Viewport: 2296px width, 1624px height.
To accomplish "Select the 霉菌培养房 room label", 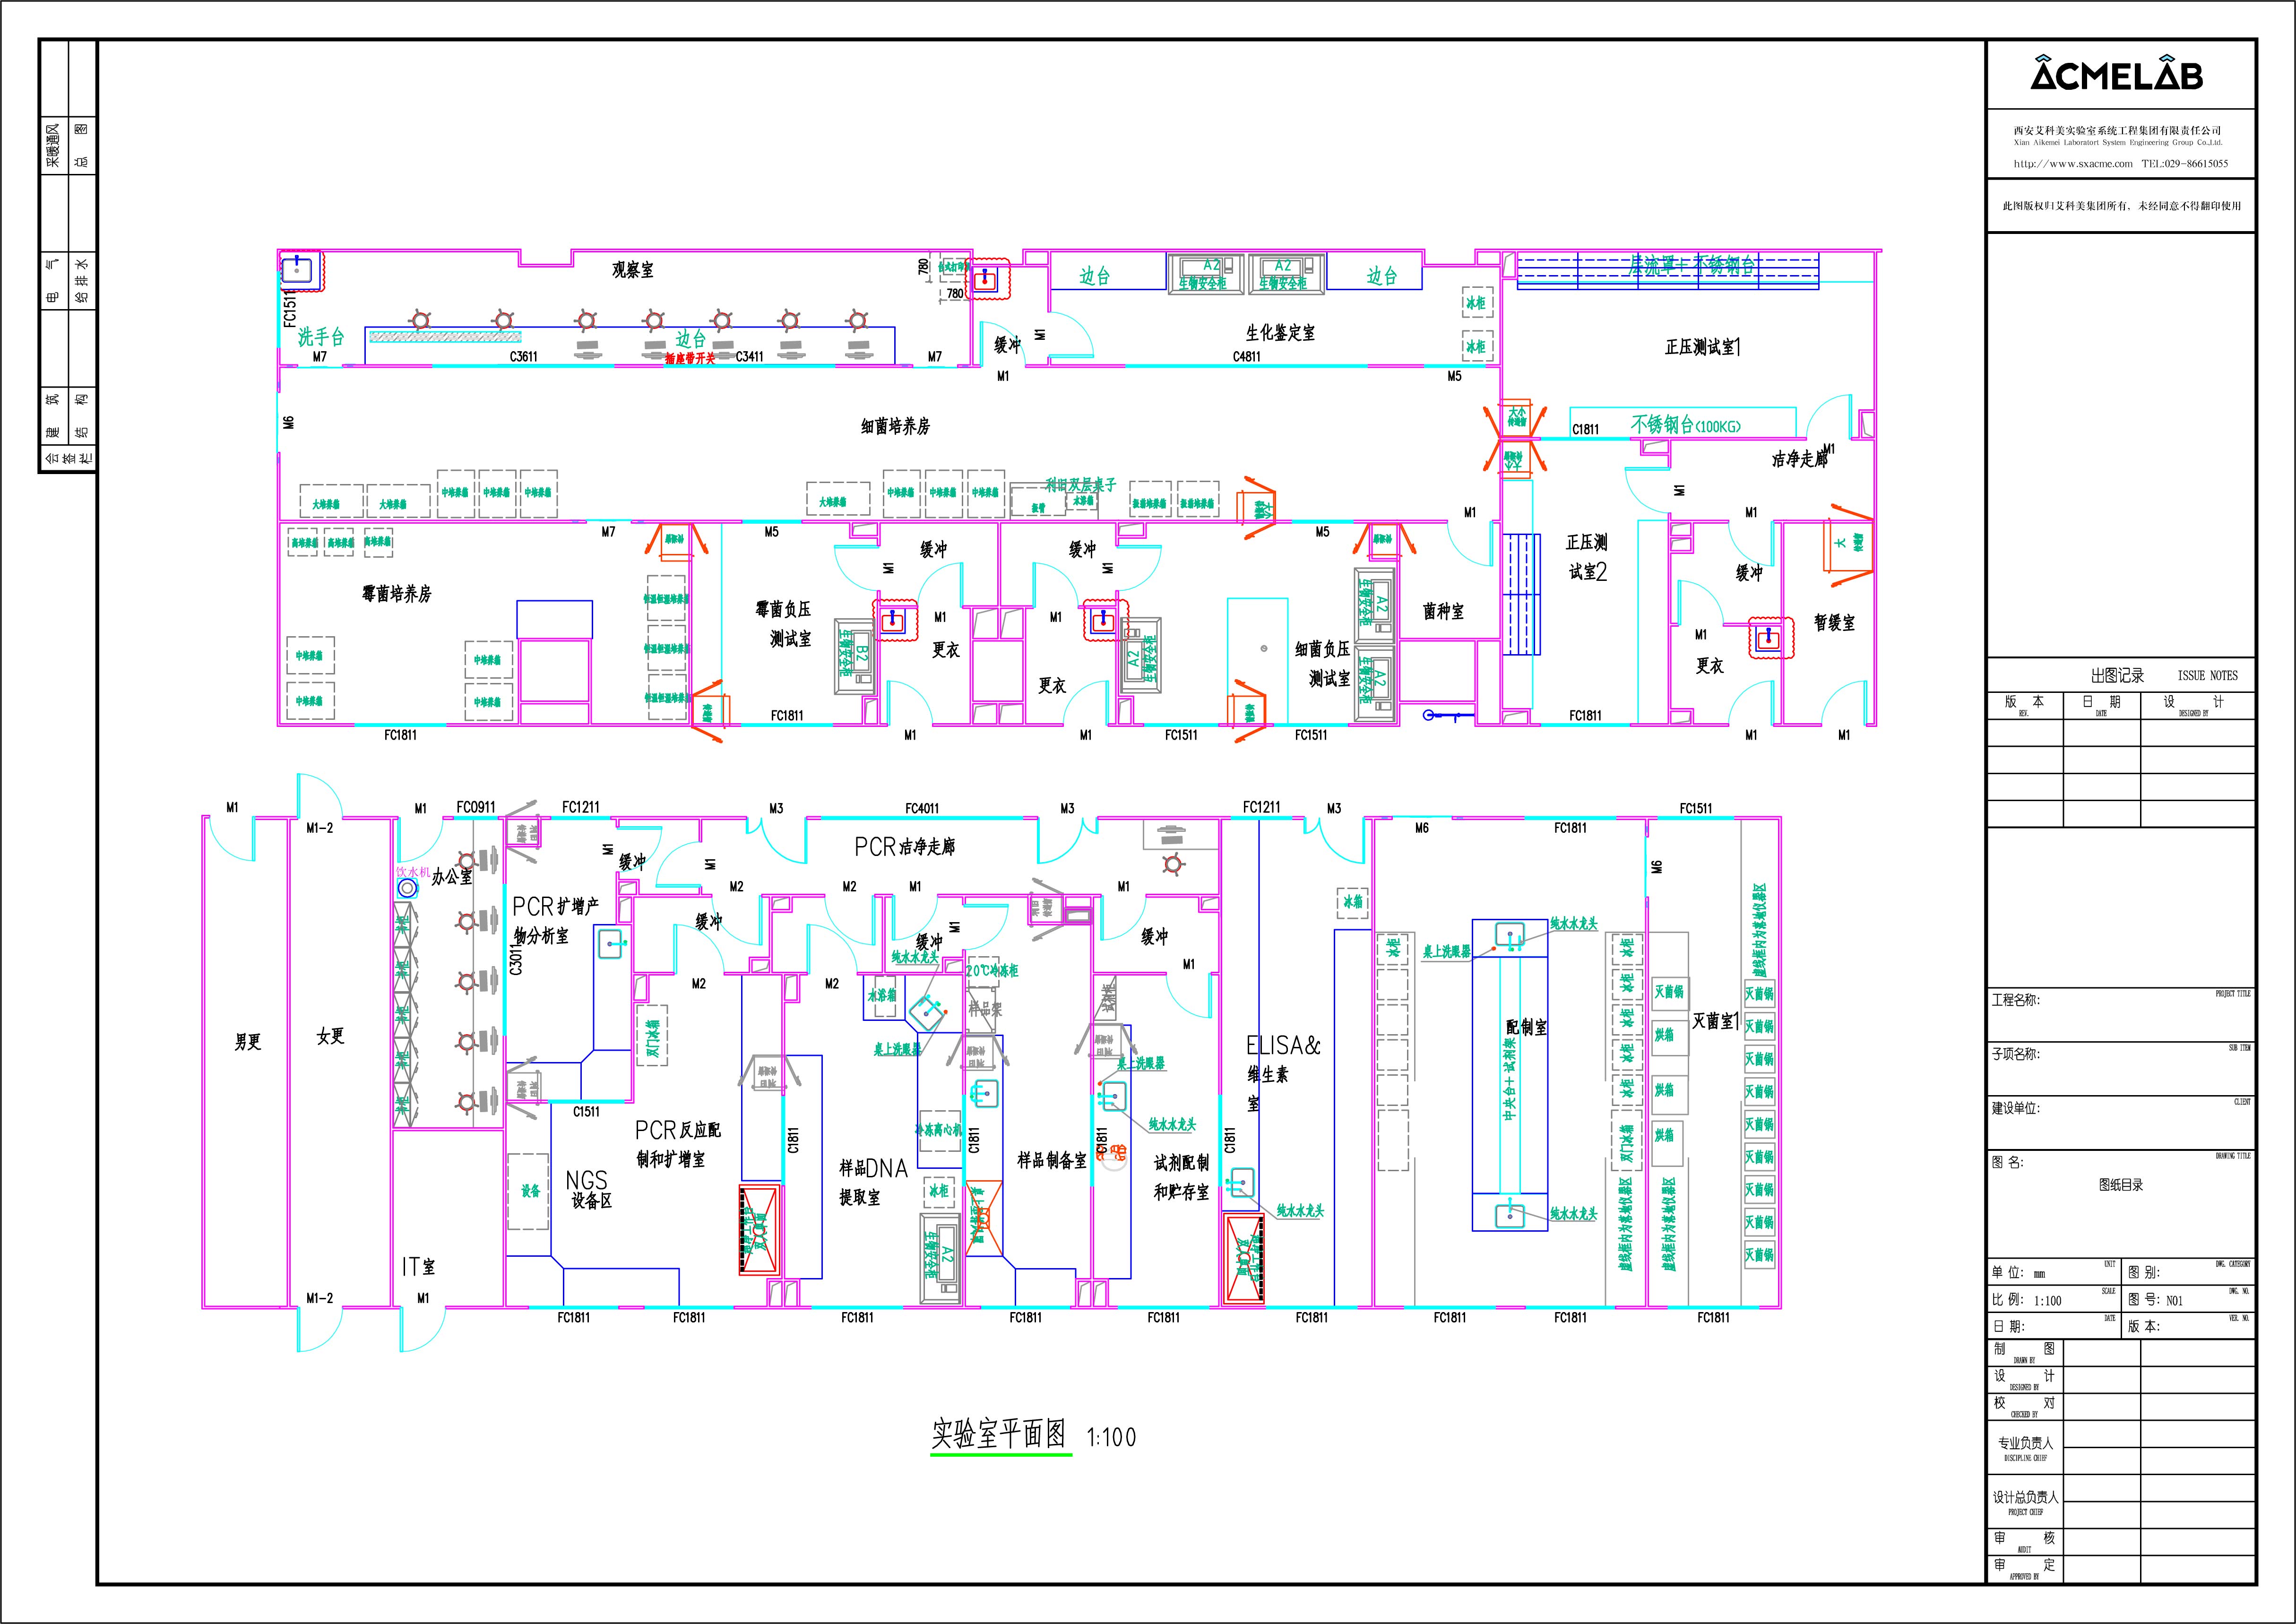I will (x=397, y=594).
